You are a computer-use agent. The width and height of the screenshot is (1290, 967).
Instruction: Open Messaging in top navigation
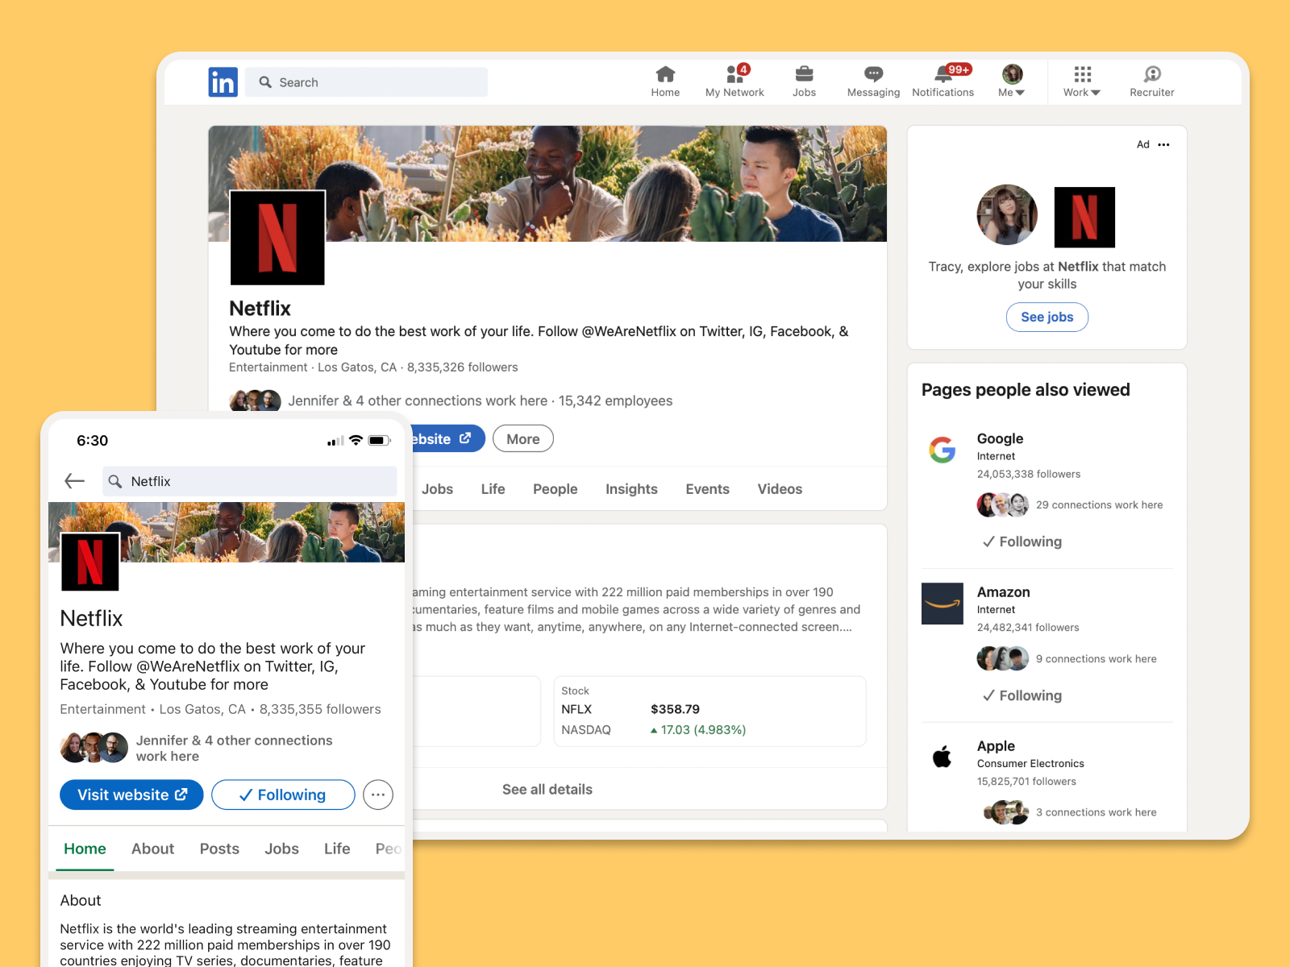tap(873, 82)
